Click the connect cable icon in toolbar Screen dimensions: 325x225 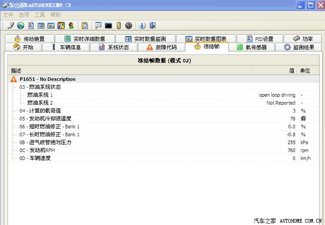click(11, 26)
